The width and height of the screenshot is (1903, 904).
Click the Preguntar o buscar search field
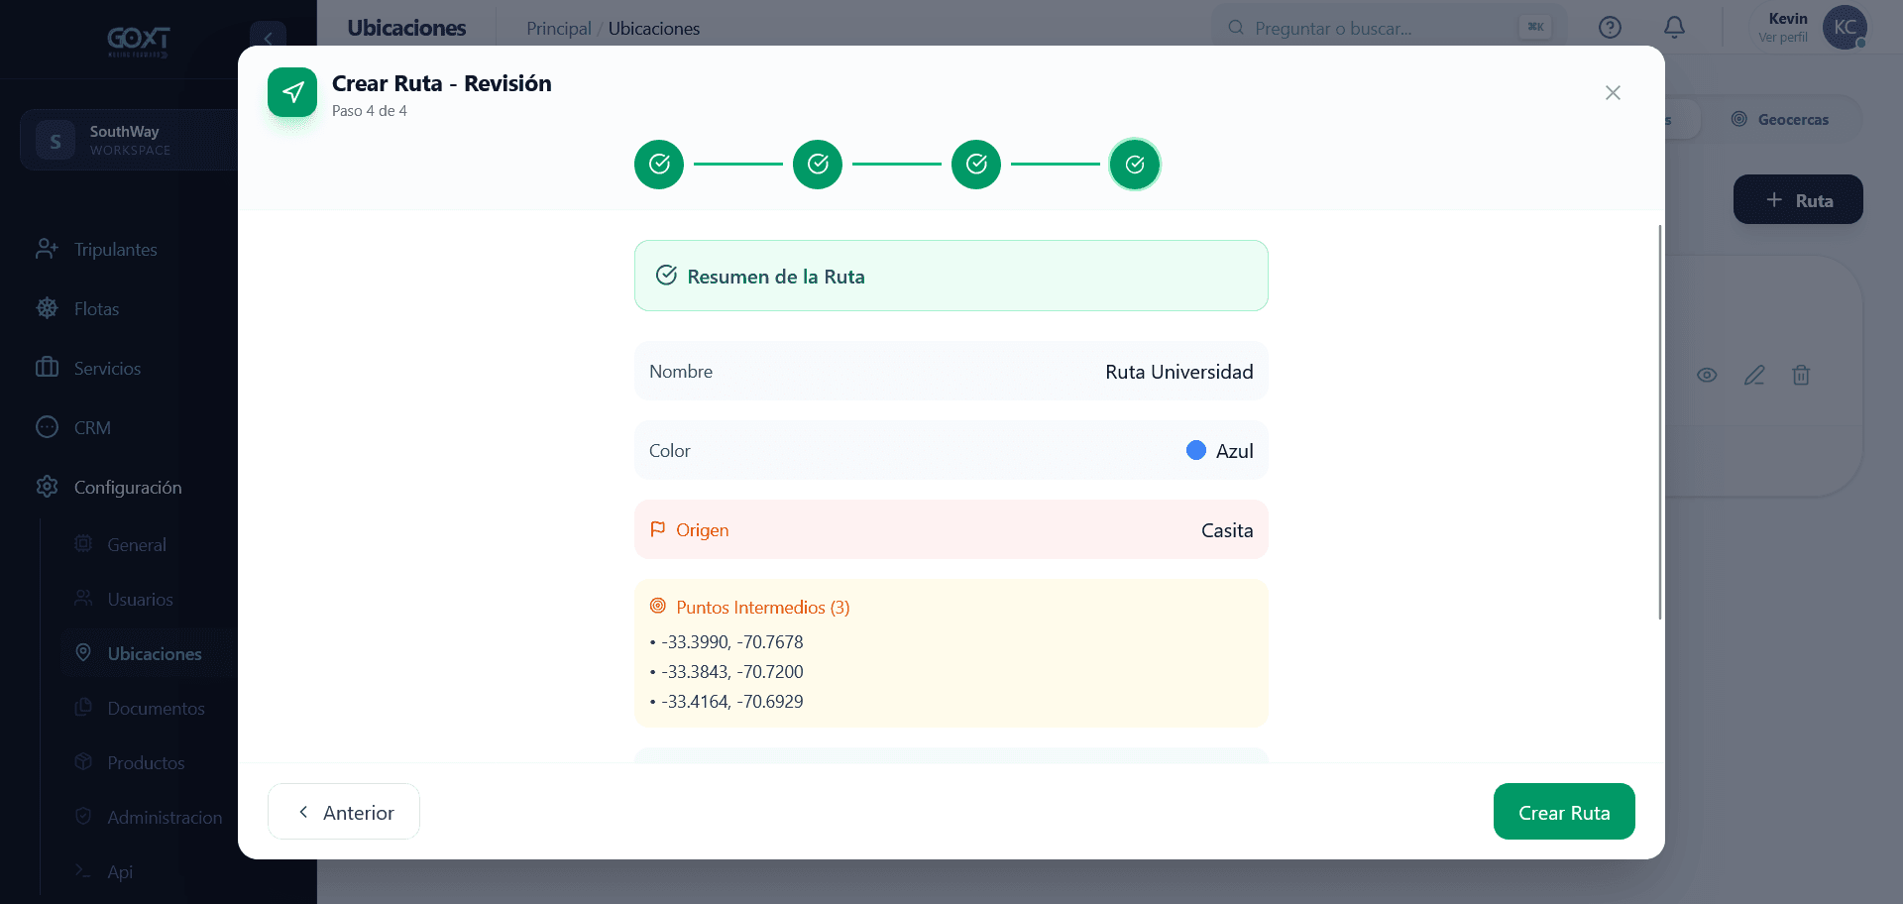1388,28
